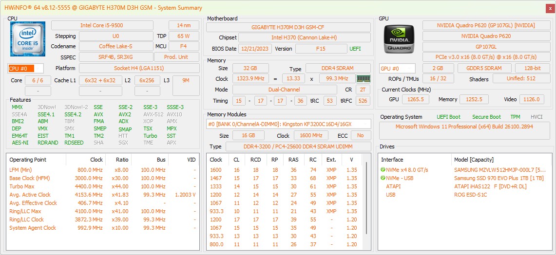Close the System Summary window
This screenshot has height=255, width=556.
point(550,8)
